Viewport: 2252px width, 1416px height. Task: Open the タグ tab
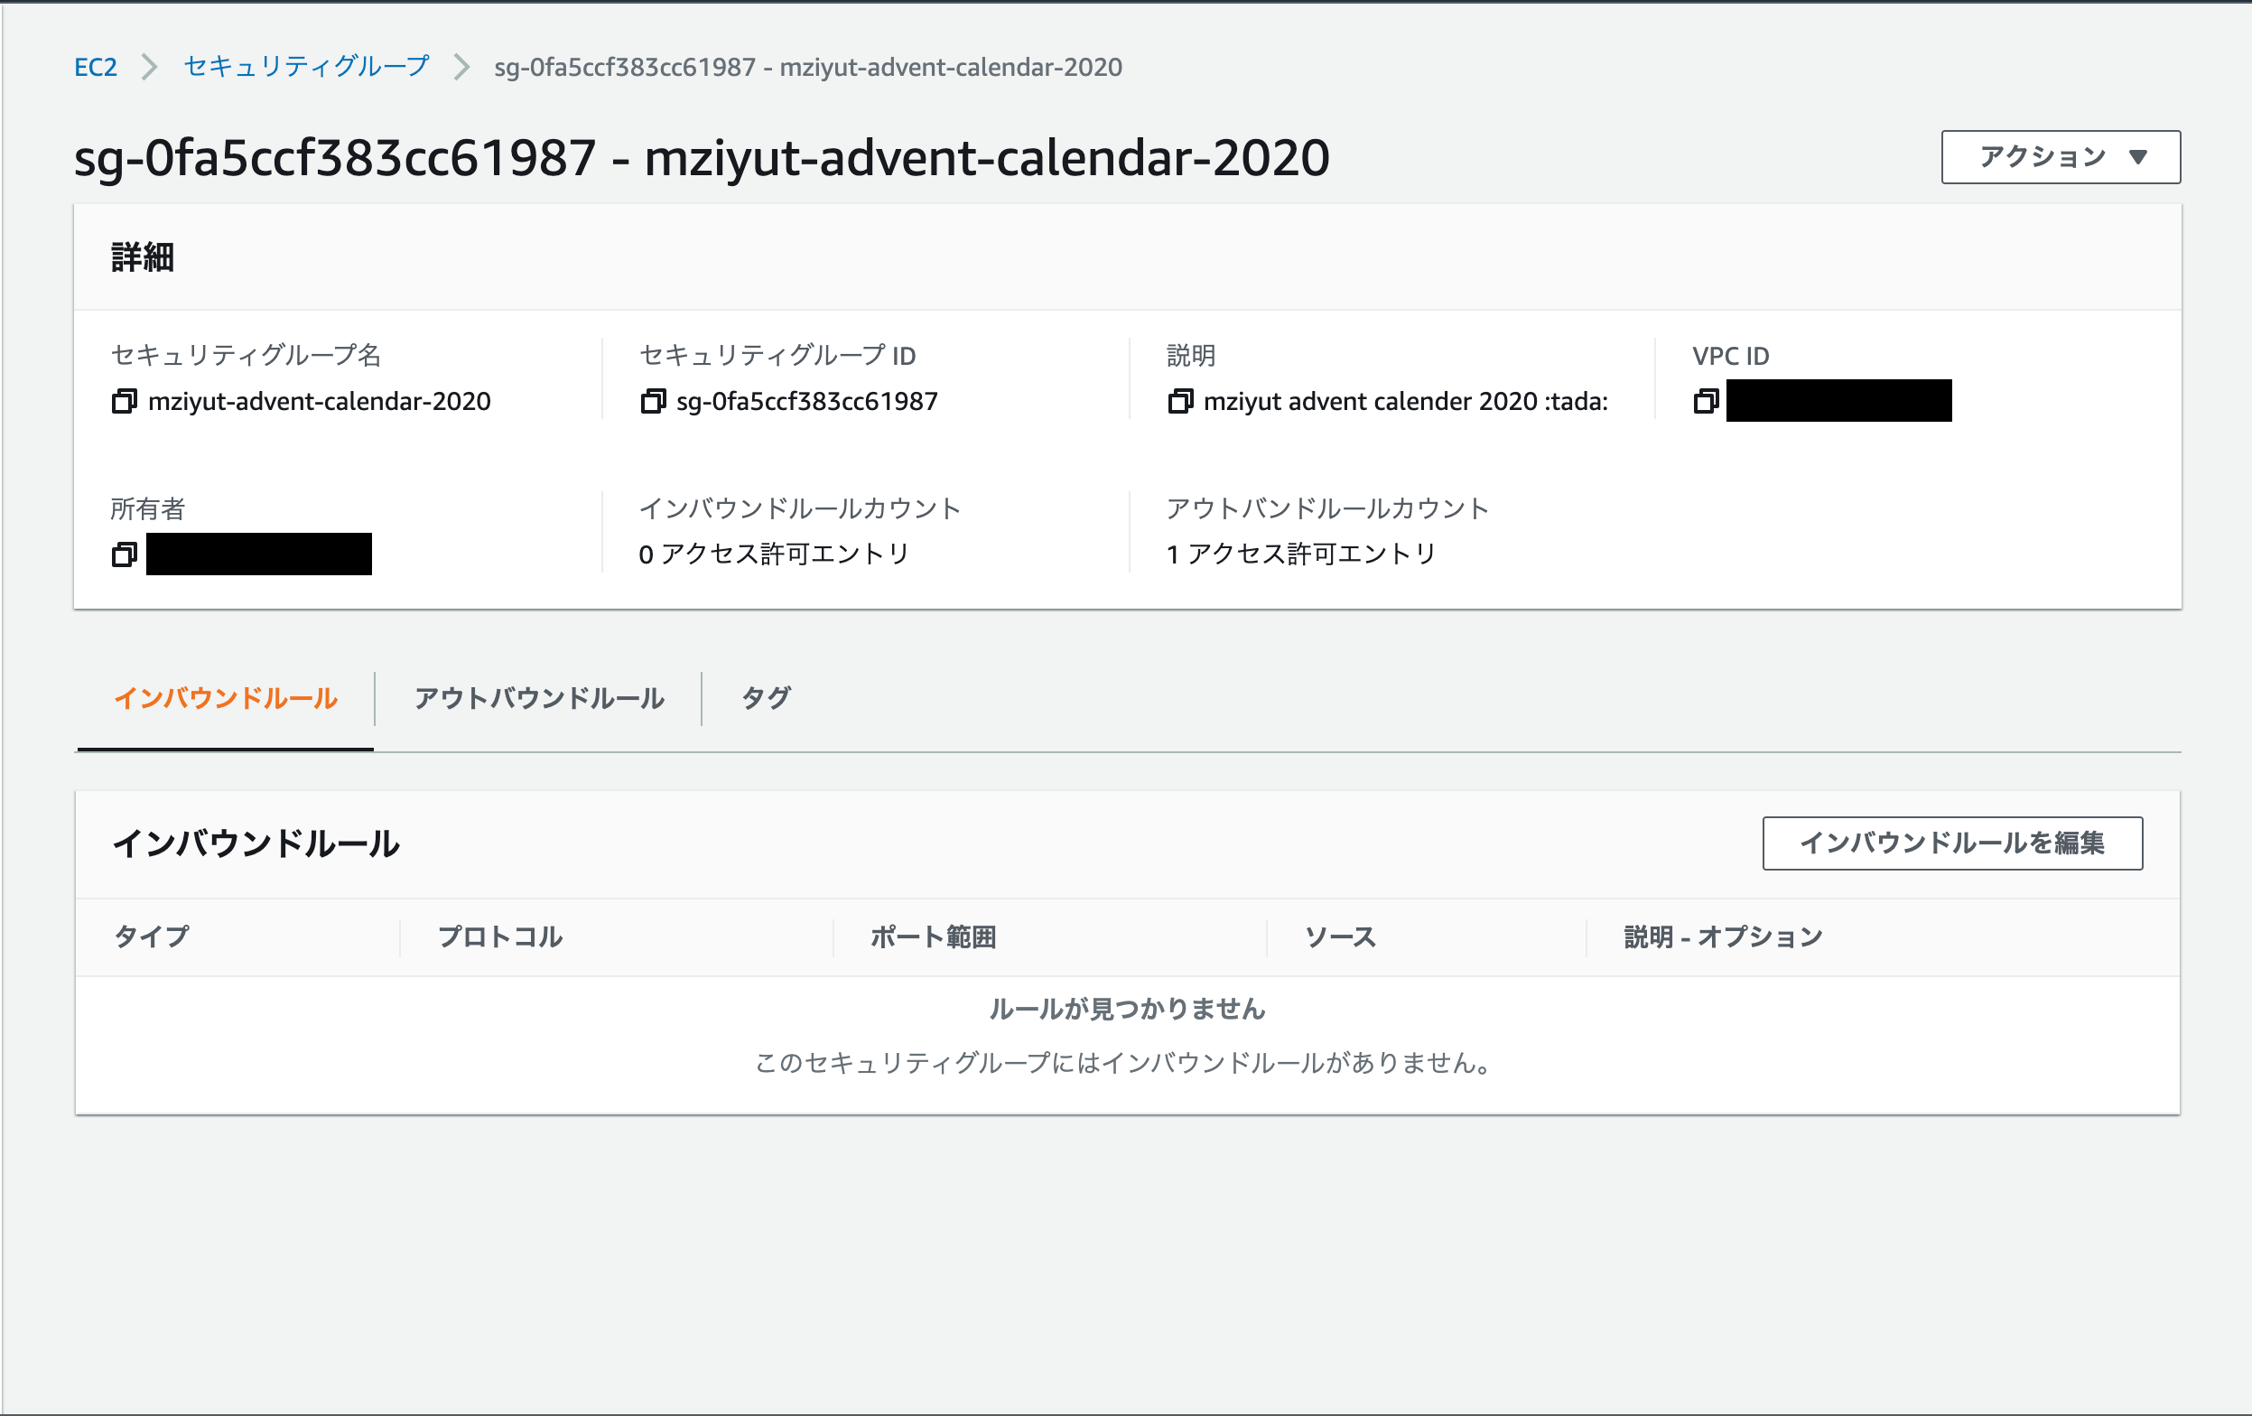point(765,698)
